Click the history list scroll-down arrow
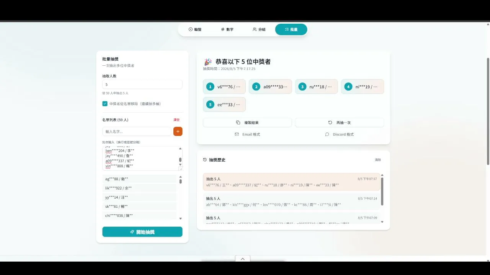This screenshot has width=490, height=275. 382,222
